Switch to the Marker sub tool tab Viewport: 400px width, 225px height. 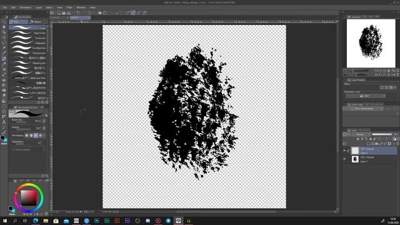[x=38, y=22]
